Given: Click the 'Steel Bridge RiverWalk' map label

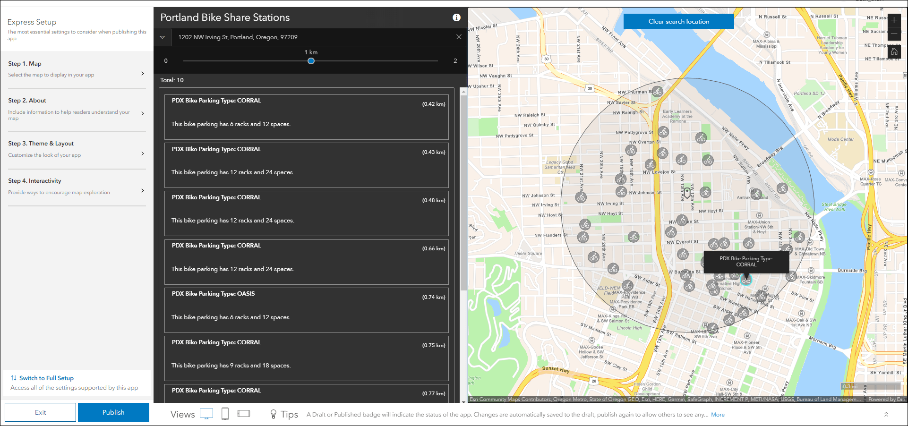Looking at the screenshot, I should point(834,207).
